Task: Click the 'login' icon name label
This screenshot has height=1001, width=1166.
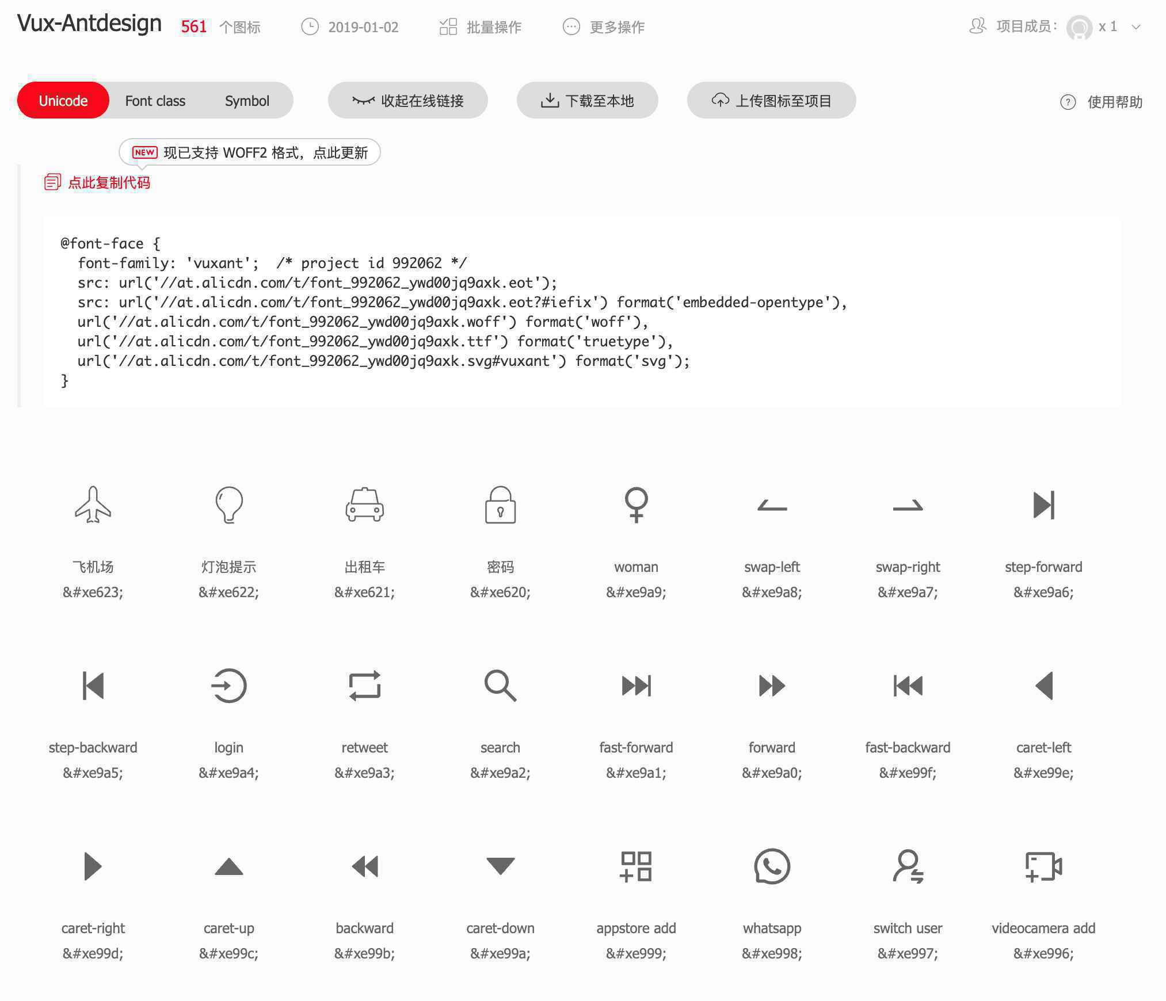Action: pos(228,747)
